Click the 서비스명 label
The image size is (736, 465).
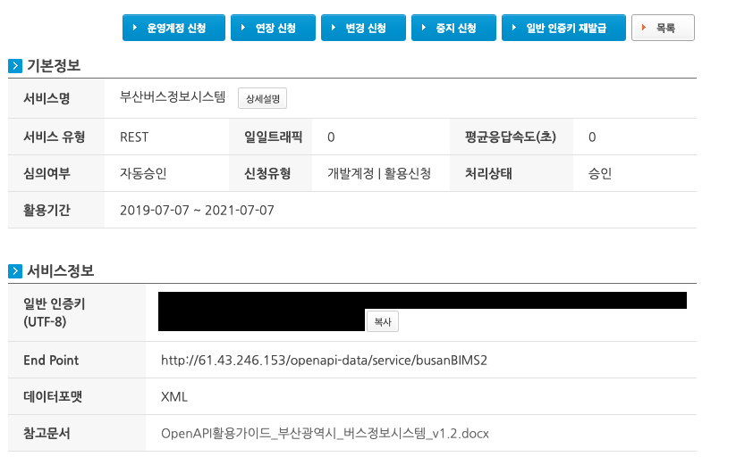tap(47, 98)
